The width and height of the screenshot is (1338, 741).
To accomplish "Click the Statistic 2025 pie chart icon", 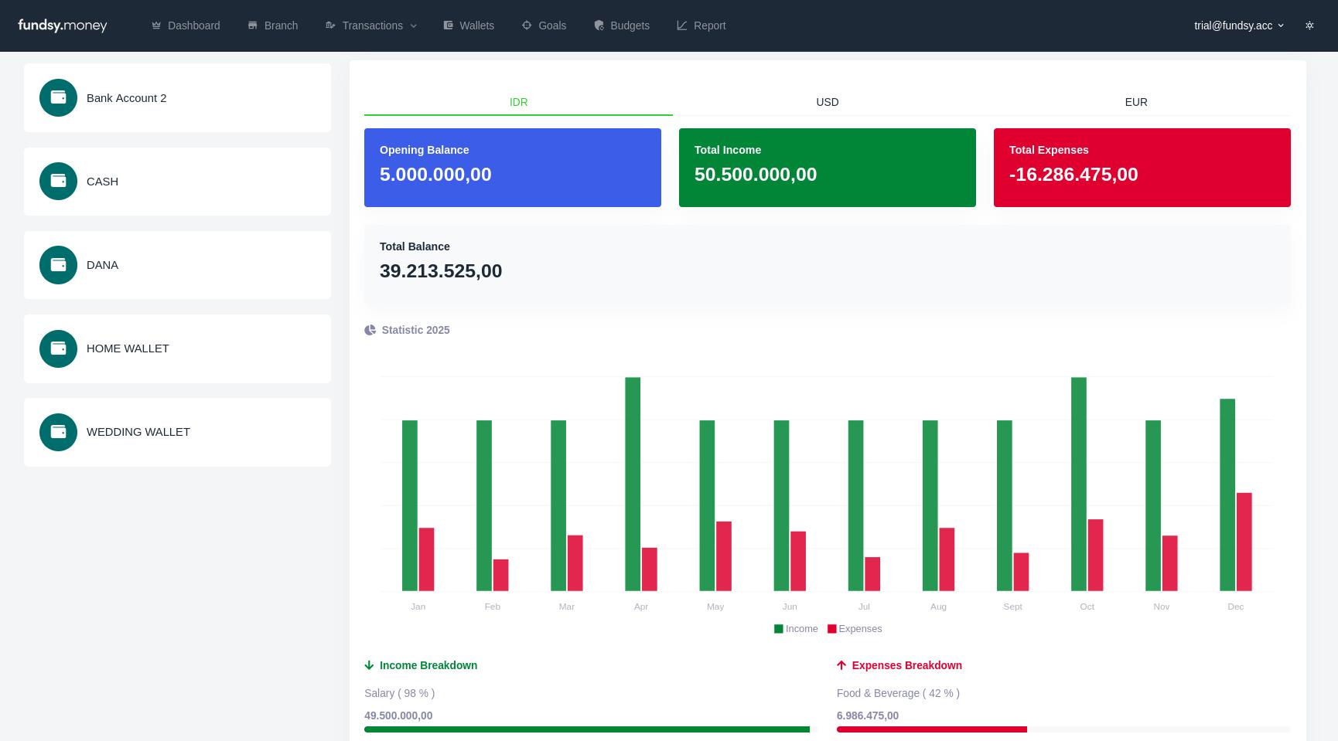I will click(x=370, y=330).
